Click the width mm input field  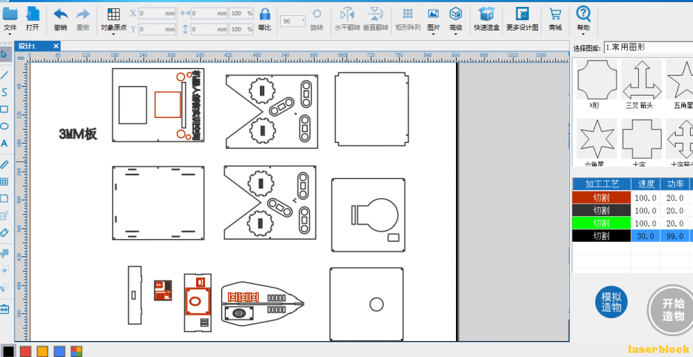(209, 14)
